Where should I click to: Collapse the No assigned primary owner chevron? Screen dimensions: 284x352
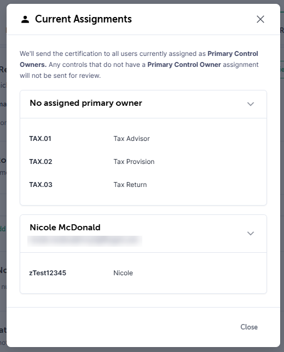pos(251,104)
